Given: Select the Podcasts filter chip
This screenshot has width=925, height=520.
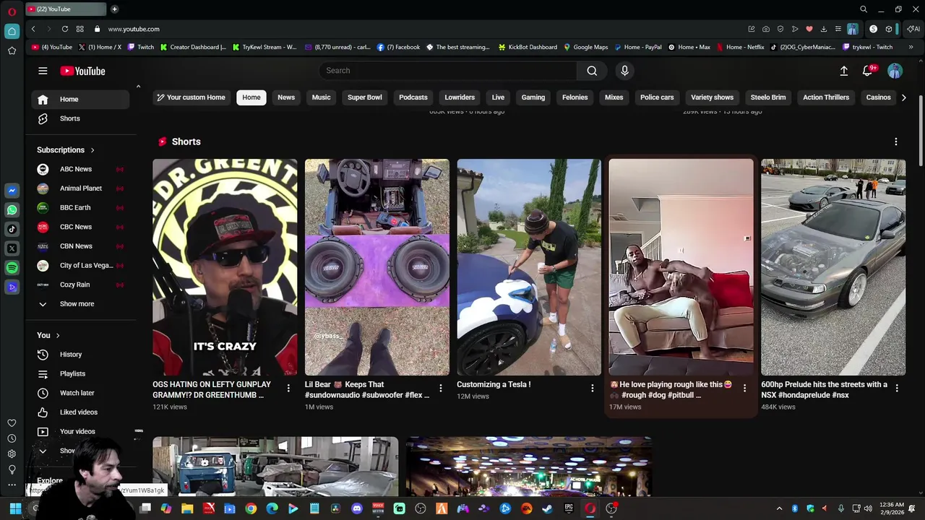Looking at the screenshot, I should point(413,97).
